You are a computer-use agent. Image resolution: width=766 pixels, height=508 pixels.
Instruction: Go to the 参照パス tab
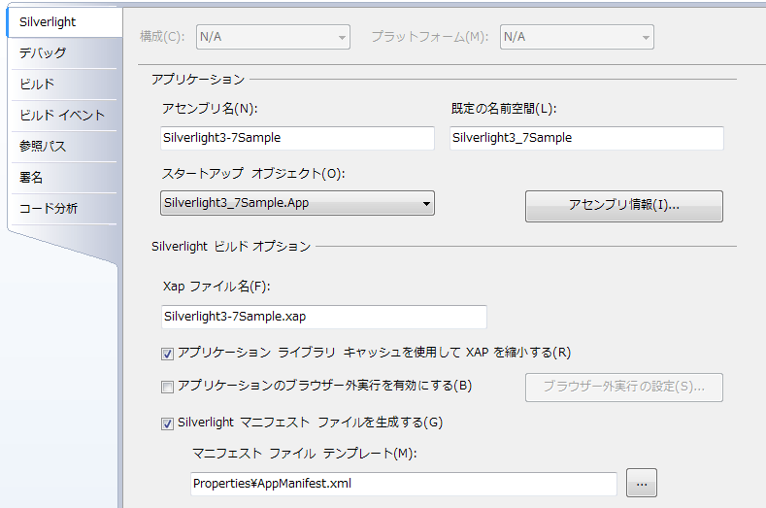(x=64, y=147)
